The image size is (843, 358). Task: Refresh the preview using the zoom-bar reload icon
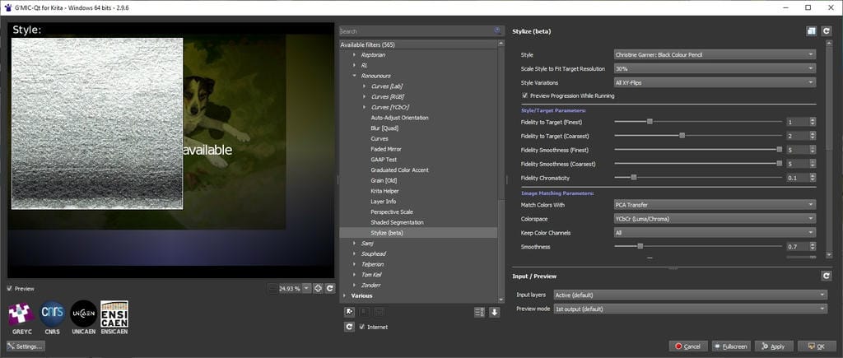click(329, 288)
